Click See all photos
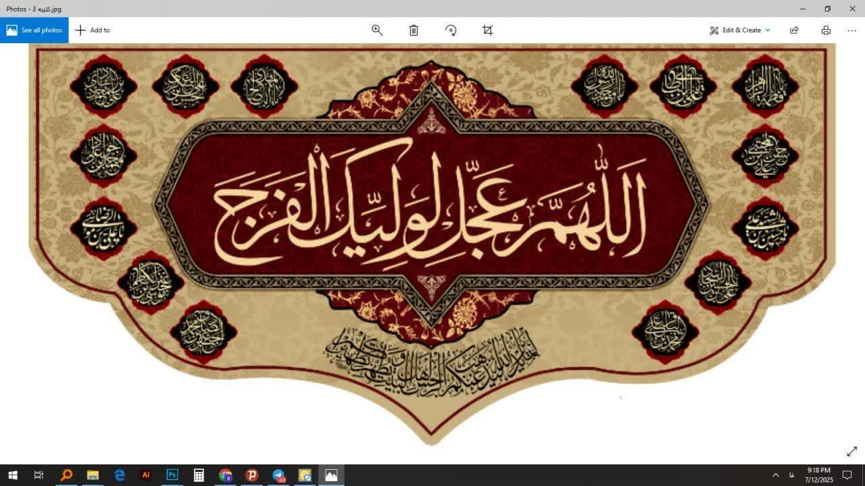 34,30
